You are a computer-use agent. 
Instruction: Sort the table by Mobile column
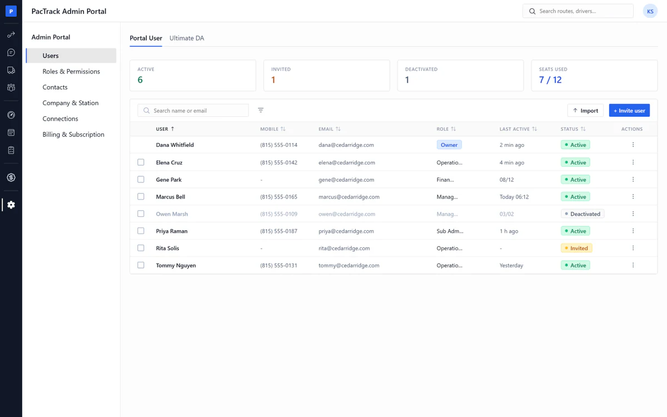(x=273, y=129)
